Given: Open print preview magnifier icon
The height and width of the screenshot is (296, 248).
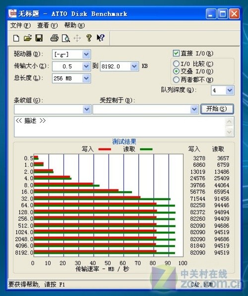Looking at the screenshot, I should pyautogui.click(x=66, y=38).
